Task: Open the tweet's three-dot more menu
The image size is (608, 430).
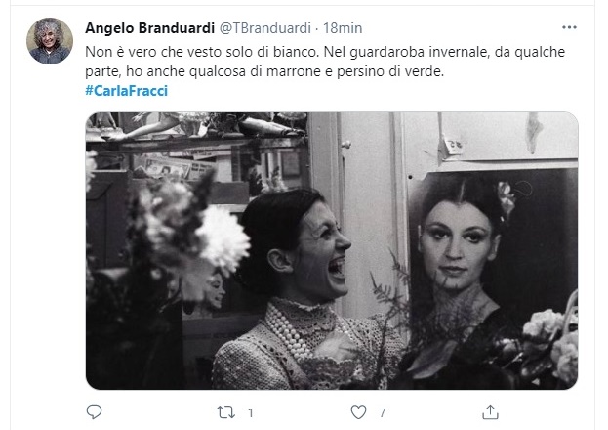Action: (x=569, y=27)
